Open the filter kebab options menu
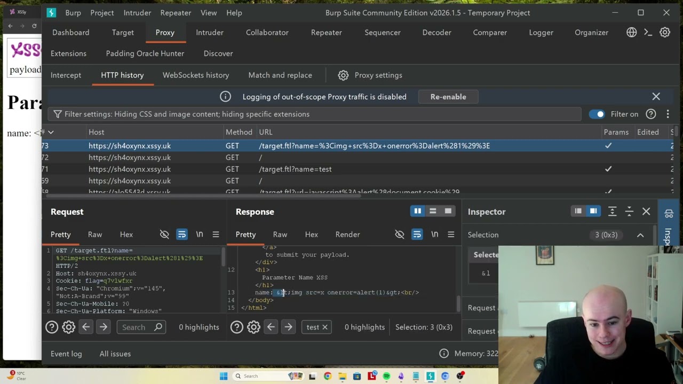The image size is (683, 384). point(668,114)
